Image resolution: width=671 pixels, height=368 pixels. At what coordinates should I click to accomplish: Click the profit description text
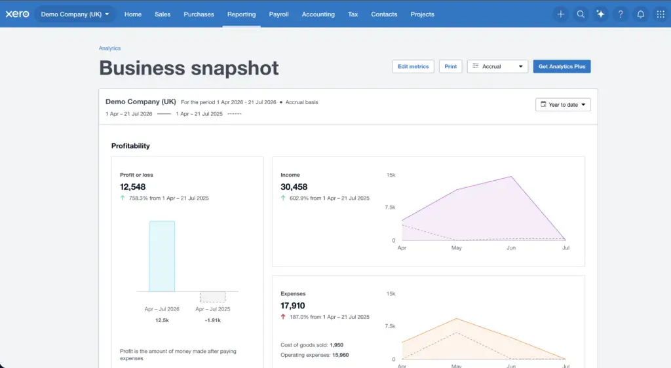(178, 355)
